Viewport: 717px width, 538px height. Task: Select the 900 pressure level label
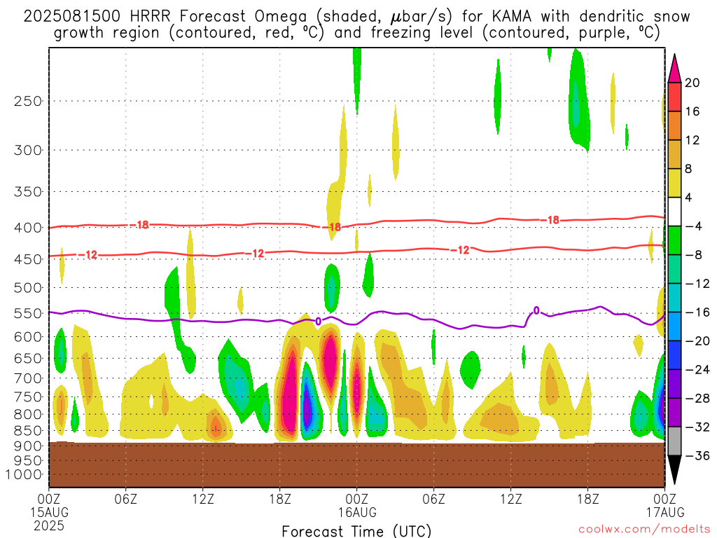pos(28,446)
